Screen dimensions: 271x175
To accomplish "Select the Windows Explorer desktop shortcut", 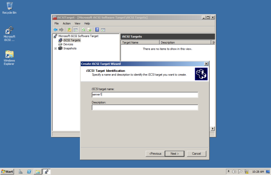I will pos(9,58).
